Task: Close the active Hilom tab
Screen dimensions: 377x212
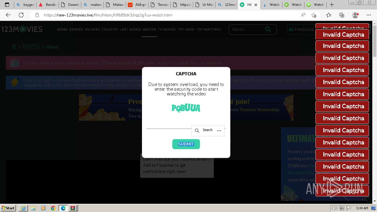Action: click(256, 5)
